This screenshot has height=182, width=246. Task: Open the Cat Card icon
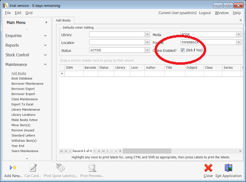[33, 168]
